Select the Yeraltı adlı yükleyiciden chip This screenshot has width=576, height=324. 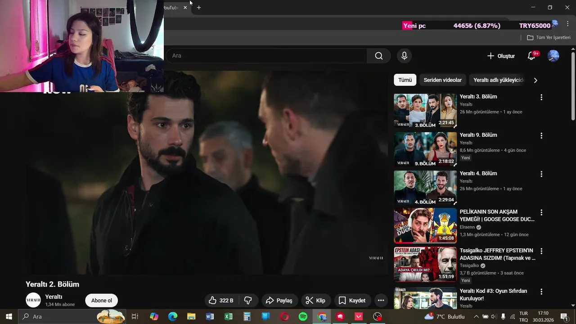498,80
